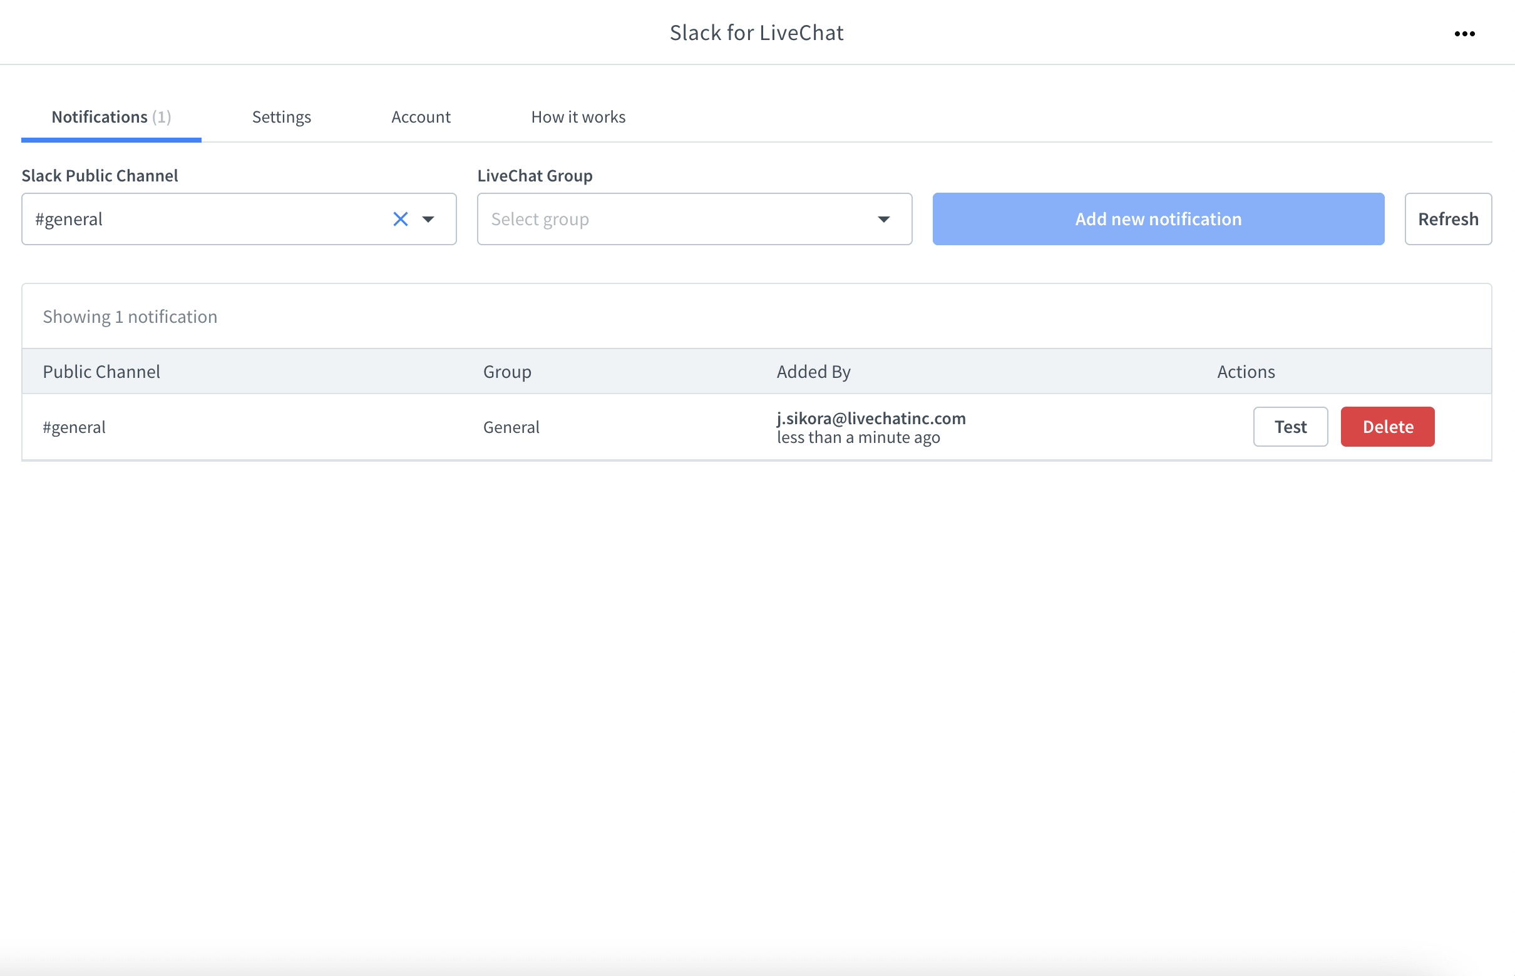Click the Showing 1 notification text
1515x976 pixels.
130,316
